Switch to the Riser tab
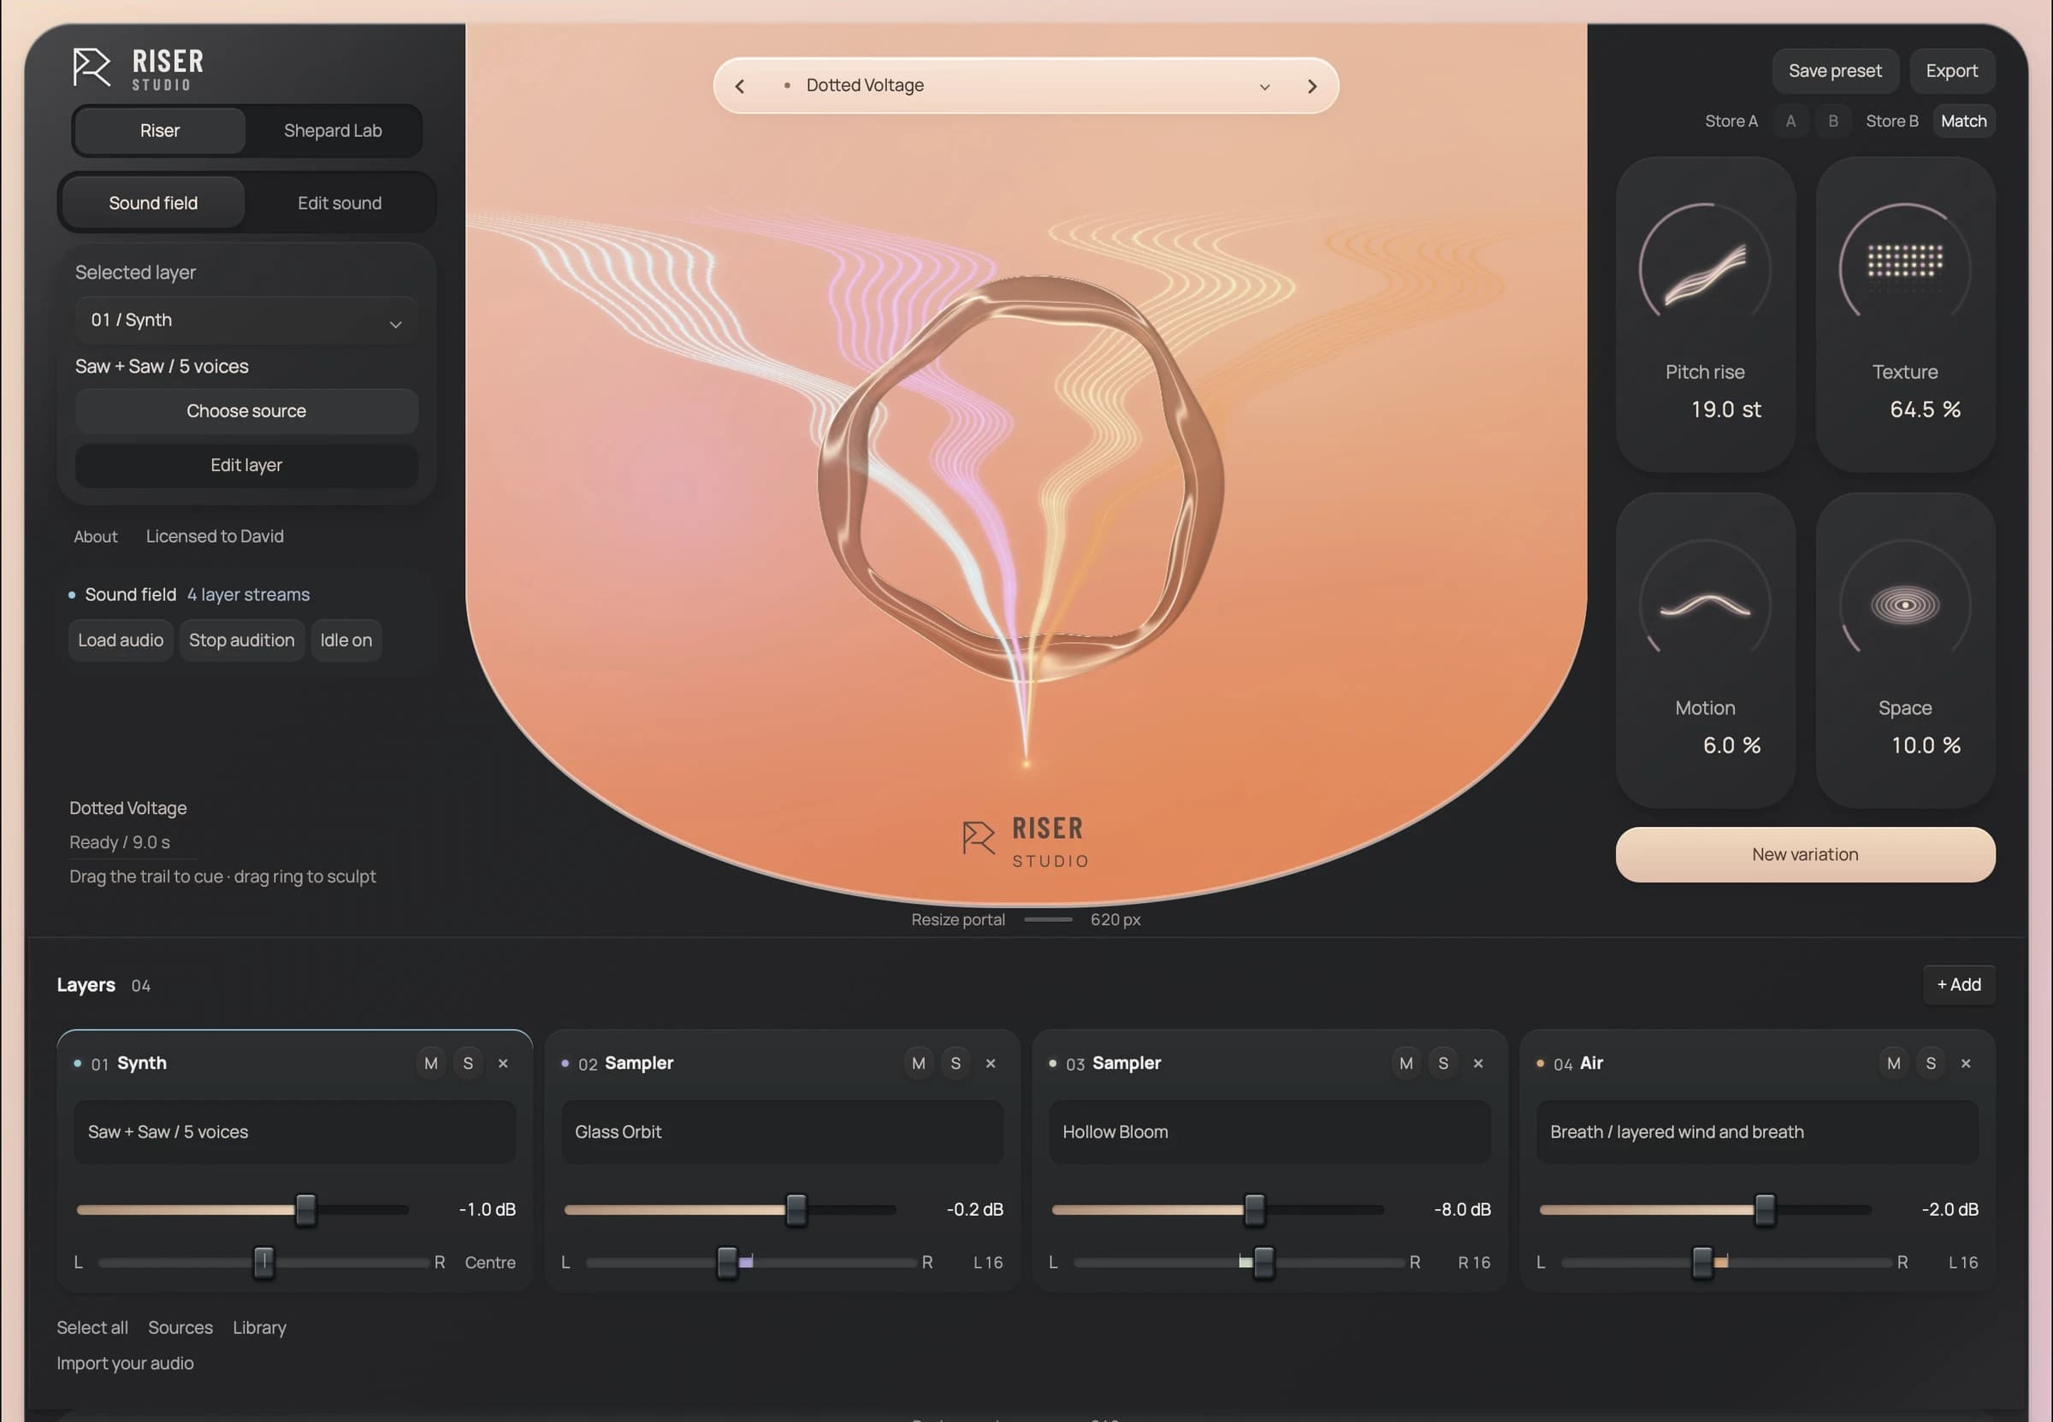 coord(159,131)
